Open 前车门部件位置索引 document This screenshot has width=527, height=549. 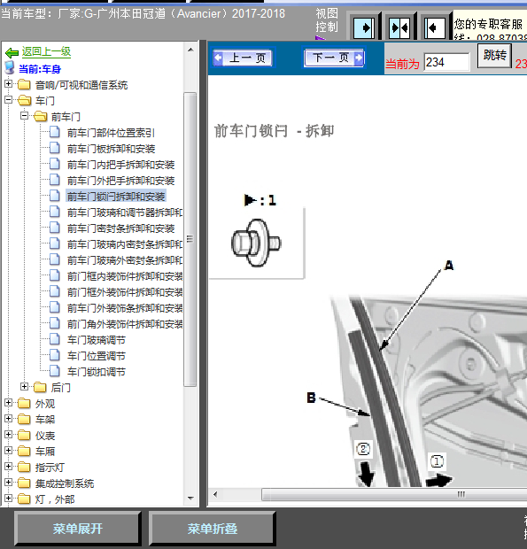(111, 133)
